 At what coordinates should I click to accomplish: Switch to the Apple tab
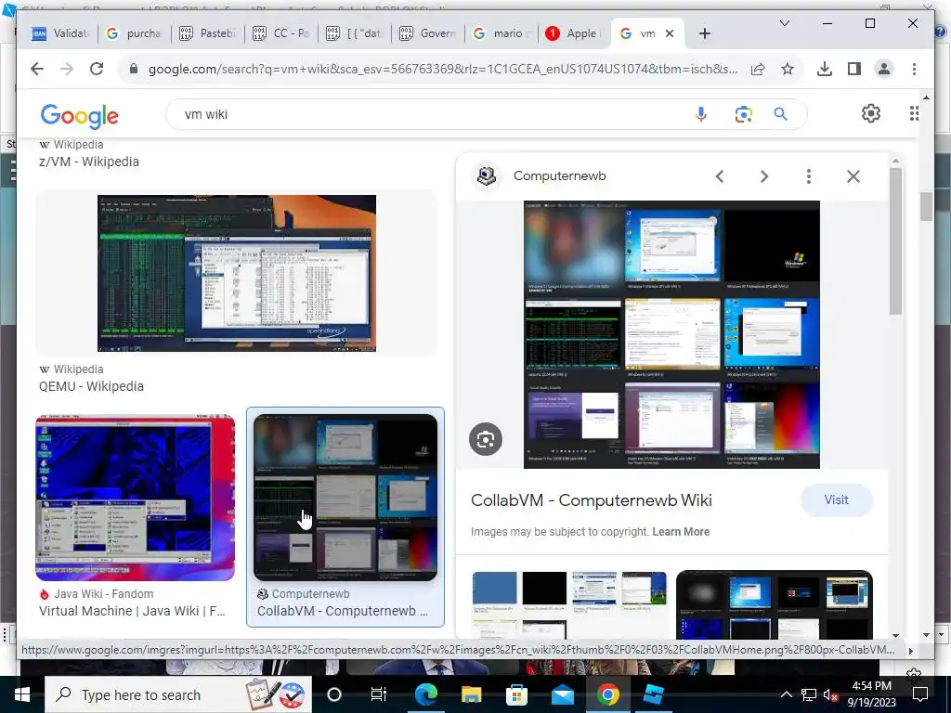click(574, 34)
